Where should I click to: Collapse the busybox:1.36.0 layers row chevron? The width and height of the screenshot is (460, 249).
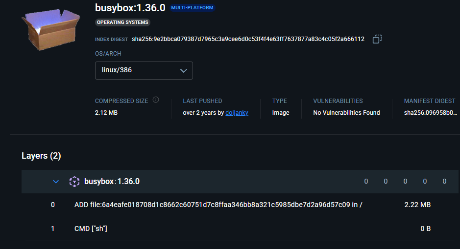pyautogui.click(x=56, y=182)
